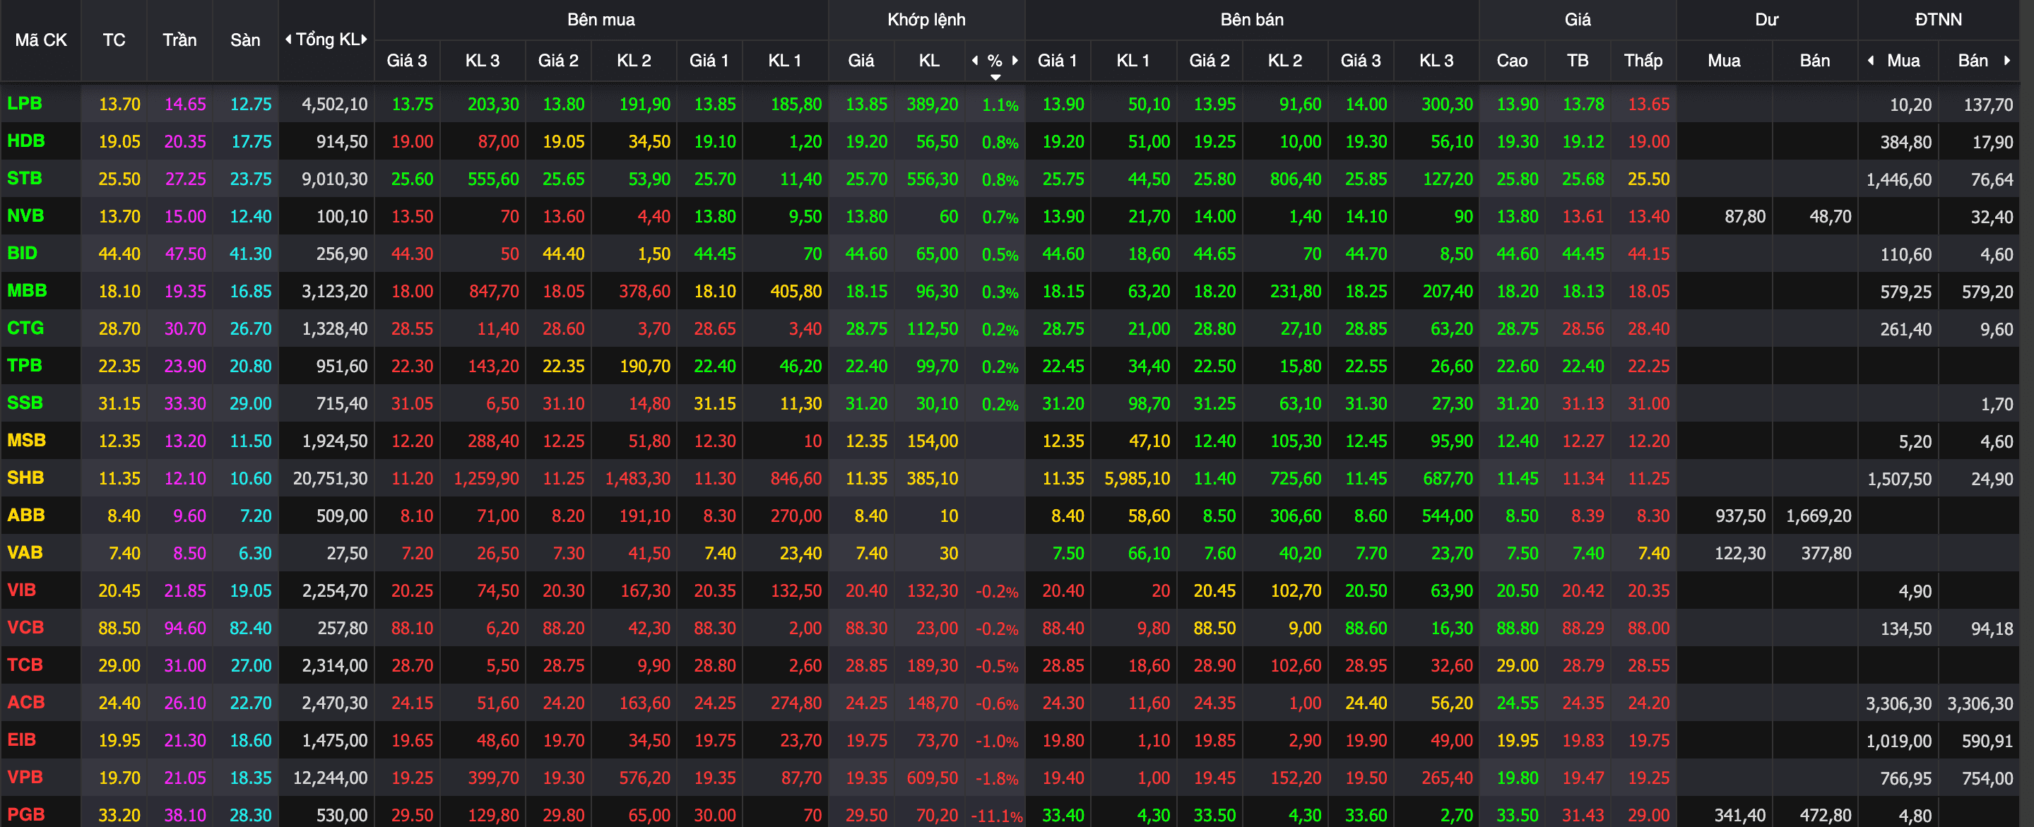
Task: Open NVB stock symbol
Action: pos(25,215)
